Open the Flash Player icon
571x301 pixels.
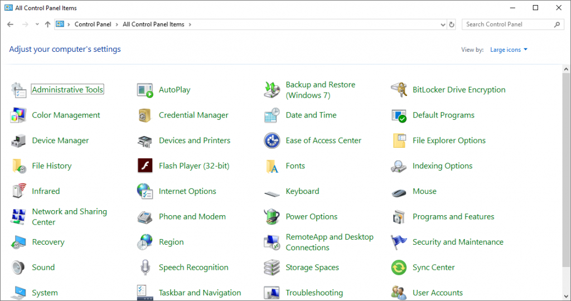(x=145, y=166)
